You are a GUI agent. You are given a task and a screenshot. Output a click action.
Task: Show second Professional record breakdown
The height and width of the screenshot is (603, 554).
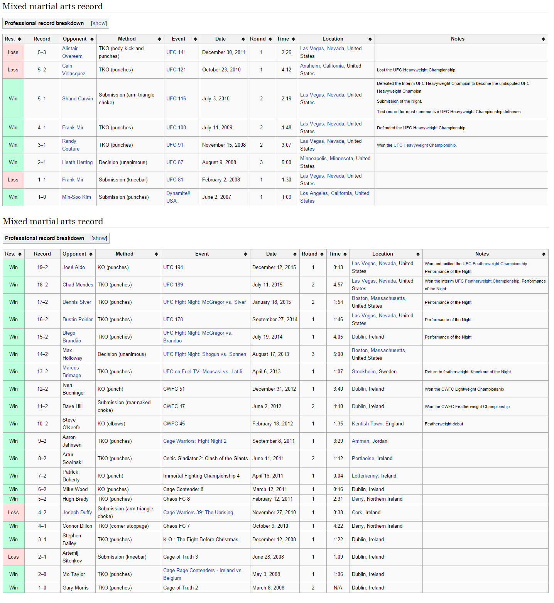(x=99, y=238)
